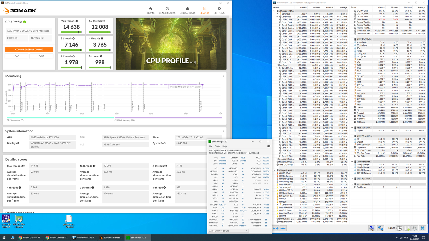The width and height of the screenshot is (429, 241).
Task: Open the HOME section in 3DMark
Action: point(151,10)
